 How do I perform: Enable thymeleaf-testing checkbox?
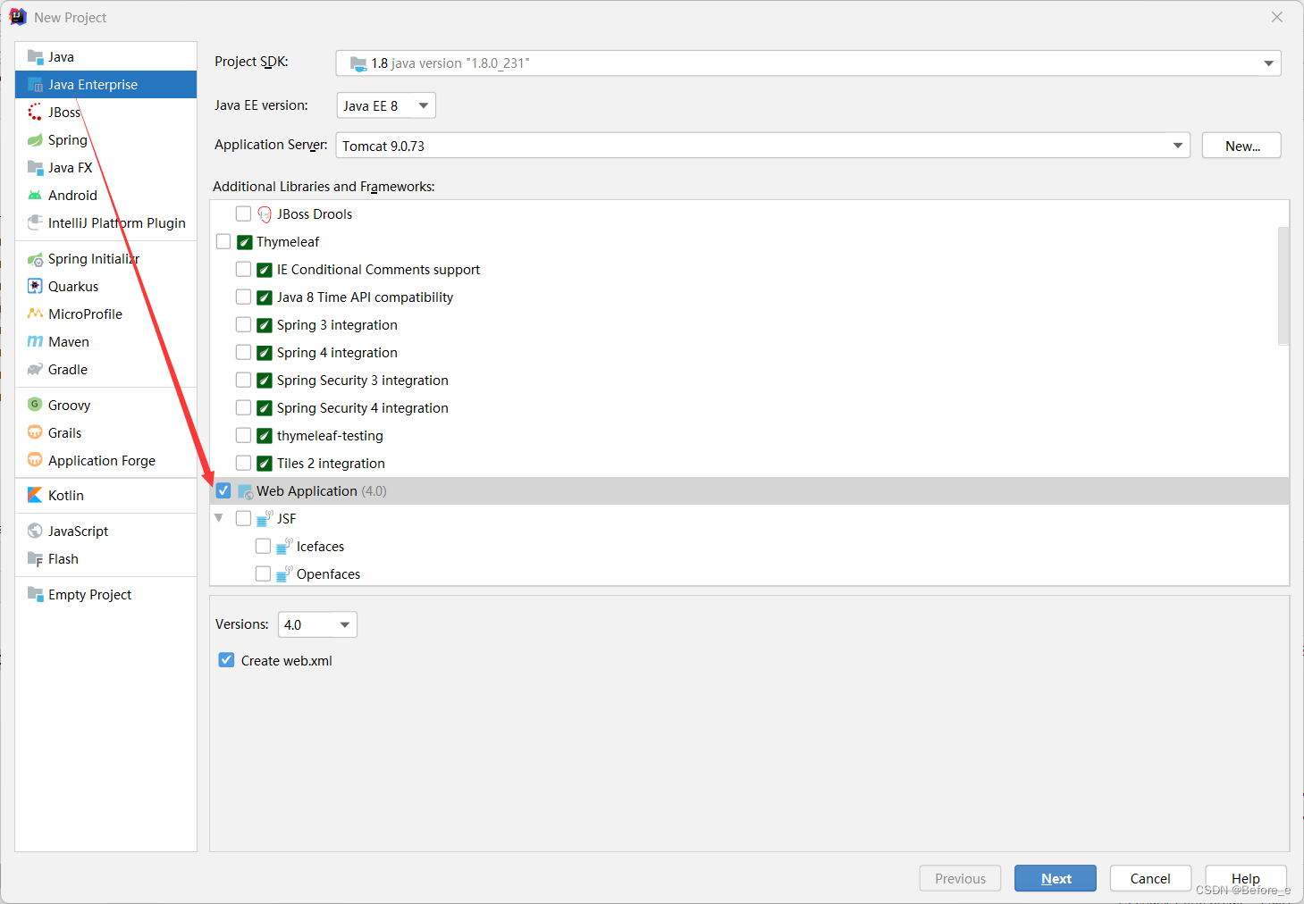pyautogui.click(x=243, y=436)
